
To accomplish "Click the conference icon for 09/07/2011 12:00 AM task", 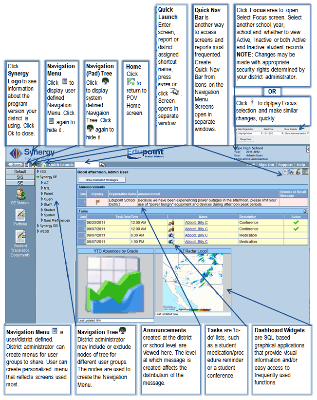I will [x=171, y=229].
